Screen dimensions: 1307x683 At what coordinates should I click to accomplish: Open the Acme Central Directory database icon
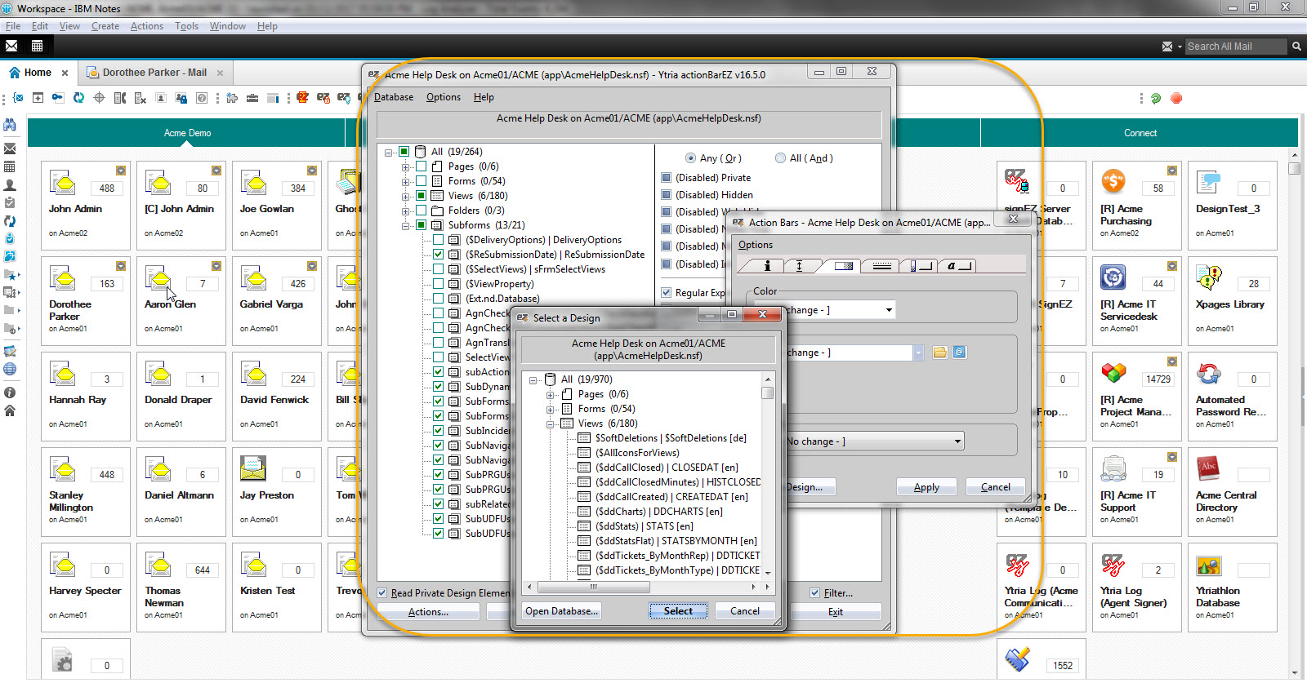pyautogui.click(x=1233, y=491)
